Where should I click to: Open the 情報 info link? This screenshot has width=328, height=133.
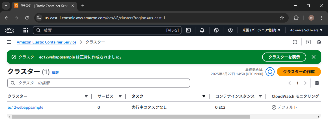pyautogui.click(x=55, y=73)
